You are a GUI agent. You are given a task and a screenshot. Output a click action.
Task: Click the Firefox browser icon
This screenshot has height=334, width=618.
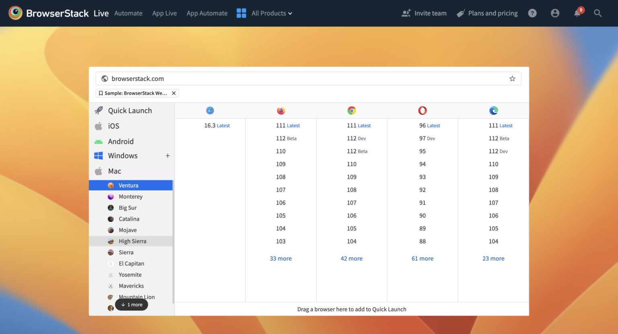[281, 111]
